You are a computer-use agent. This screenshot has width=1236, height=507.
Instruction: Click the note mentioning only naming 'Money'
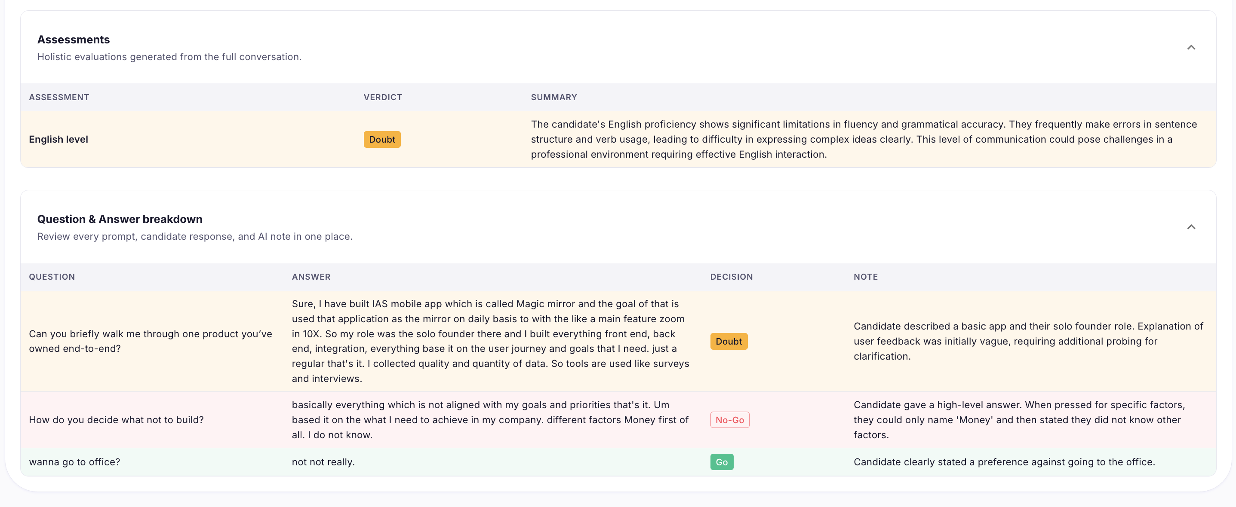coord(1019,420)
